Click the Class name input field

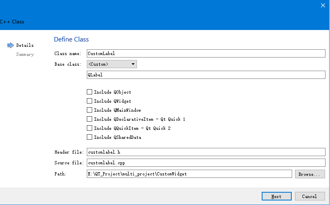(206, 53)
